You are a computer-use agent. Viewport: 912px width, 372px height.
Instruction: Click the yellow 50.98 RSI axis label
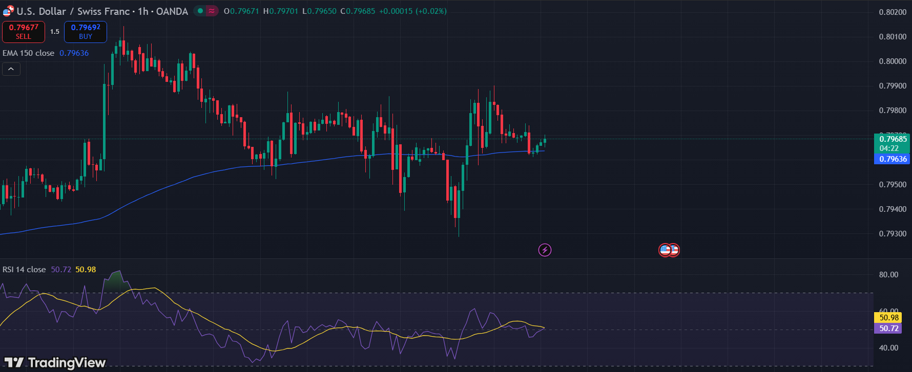888,318
